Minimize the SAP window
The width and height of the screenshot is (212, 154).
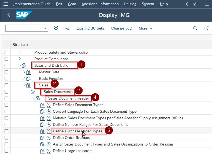tap(207, 5)
